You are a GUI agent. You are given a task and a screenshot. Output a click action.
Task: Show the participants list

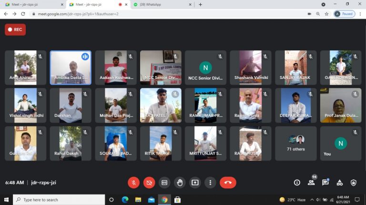(x=311, y=182)
